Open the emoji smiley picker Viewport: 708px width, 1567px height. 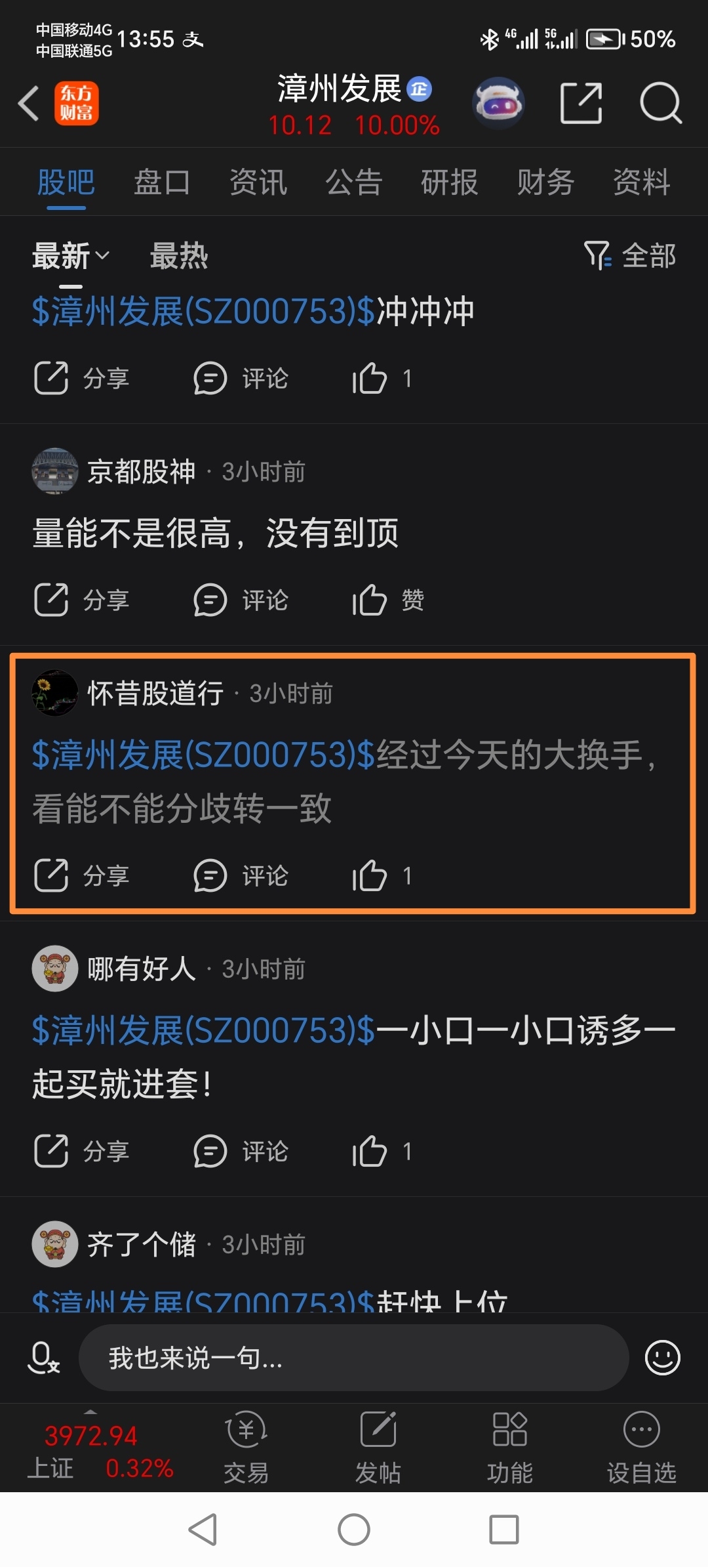(663, 1357)
